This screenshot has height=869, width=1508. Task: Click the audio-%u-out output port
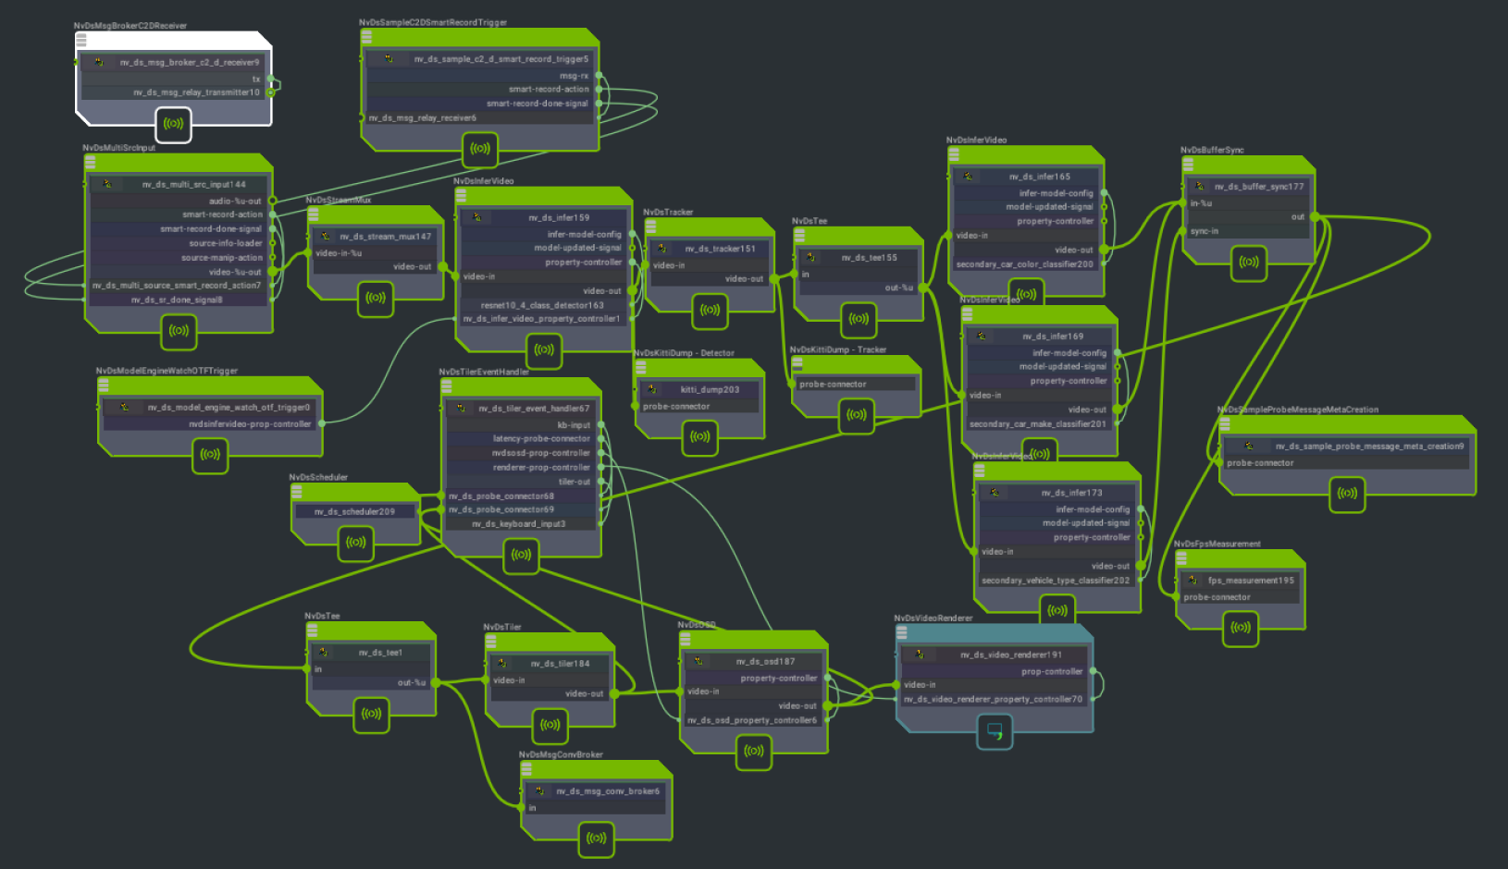(x=272, y=201)
